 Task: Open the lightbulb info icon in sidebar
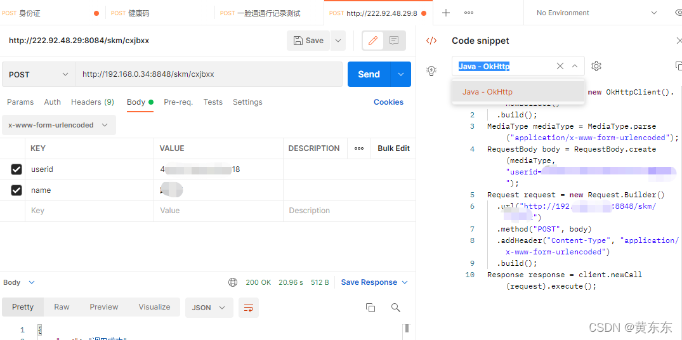pos(431,71)
